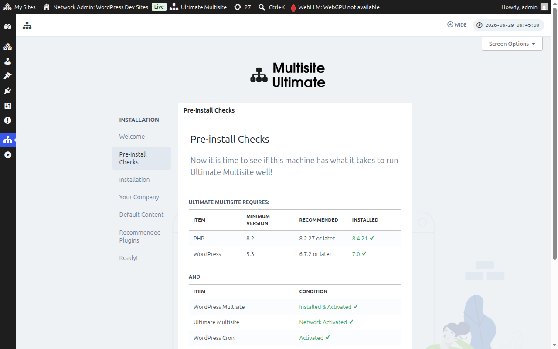Click the Live environment badge

pyautogui.click(x=159, y=7)
